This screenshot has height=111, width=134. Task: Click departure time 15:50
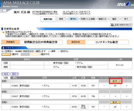coord(74,96)
